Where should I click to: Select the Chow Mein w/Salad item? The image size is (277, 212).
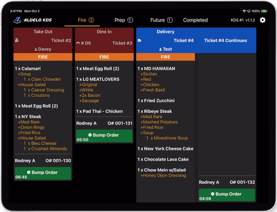click(x=162, y=170)
